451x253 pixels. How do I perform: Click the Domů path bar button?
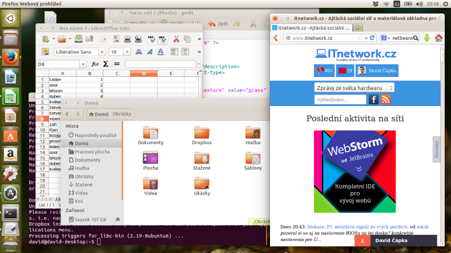pos(99,114)
